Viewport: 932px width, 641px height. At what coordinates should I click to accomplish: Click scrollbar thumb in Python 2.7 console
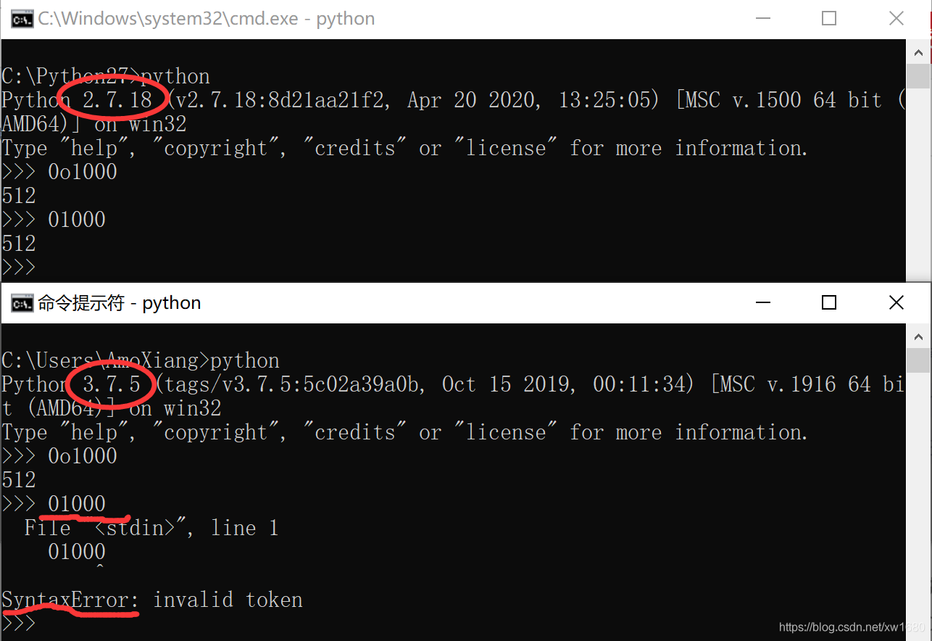coord(918,75)
